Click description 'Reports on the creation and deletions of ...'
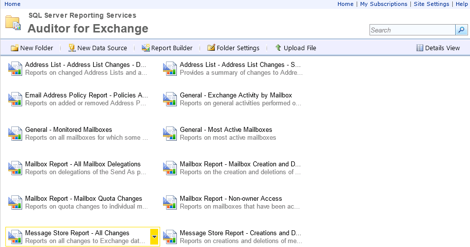The height and width of the screenshot is (247, 470). pyautogui.click(x=240, y=172)
